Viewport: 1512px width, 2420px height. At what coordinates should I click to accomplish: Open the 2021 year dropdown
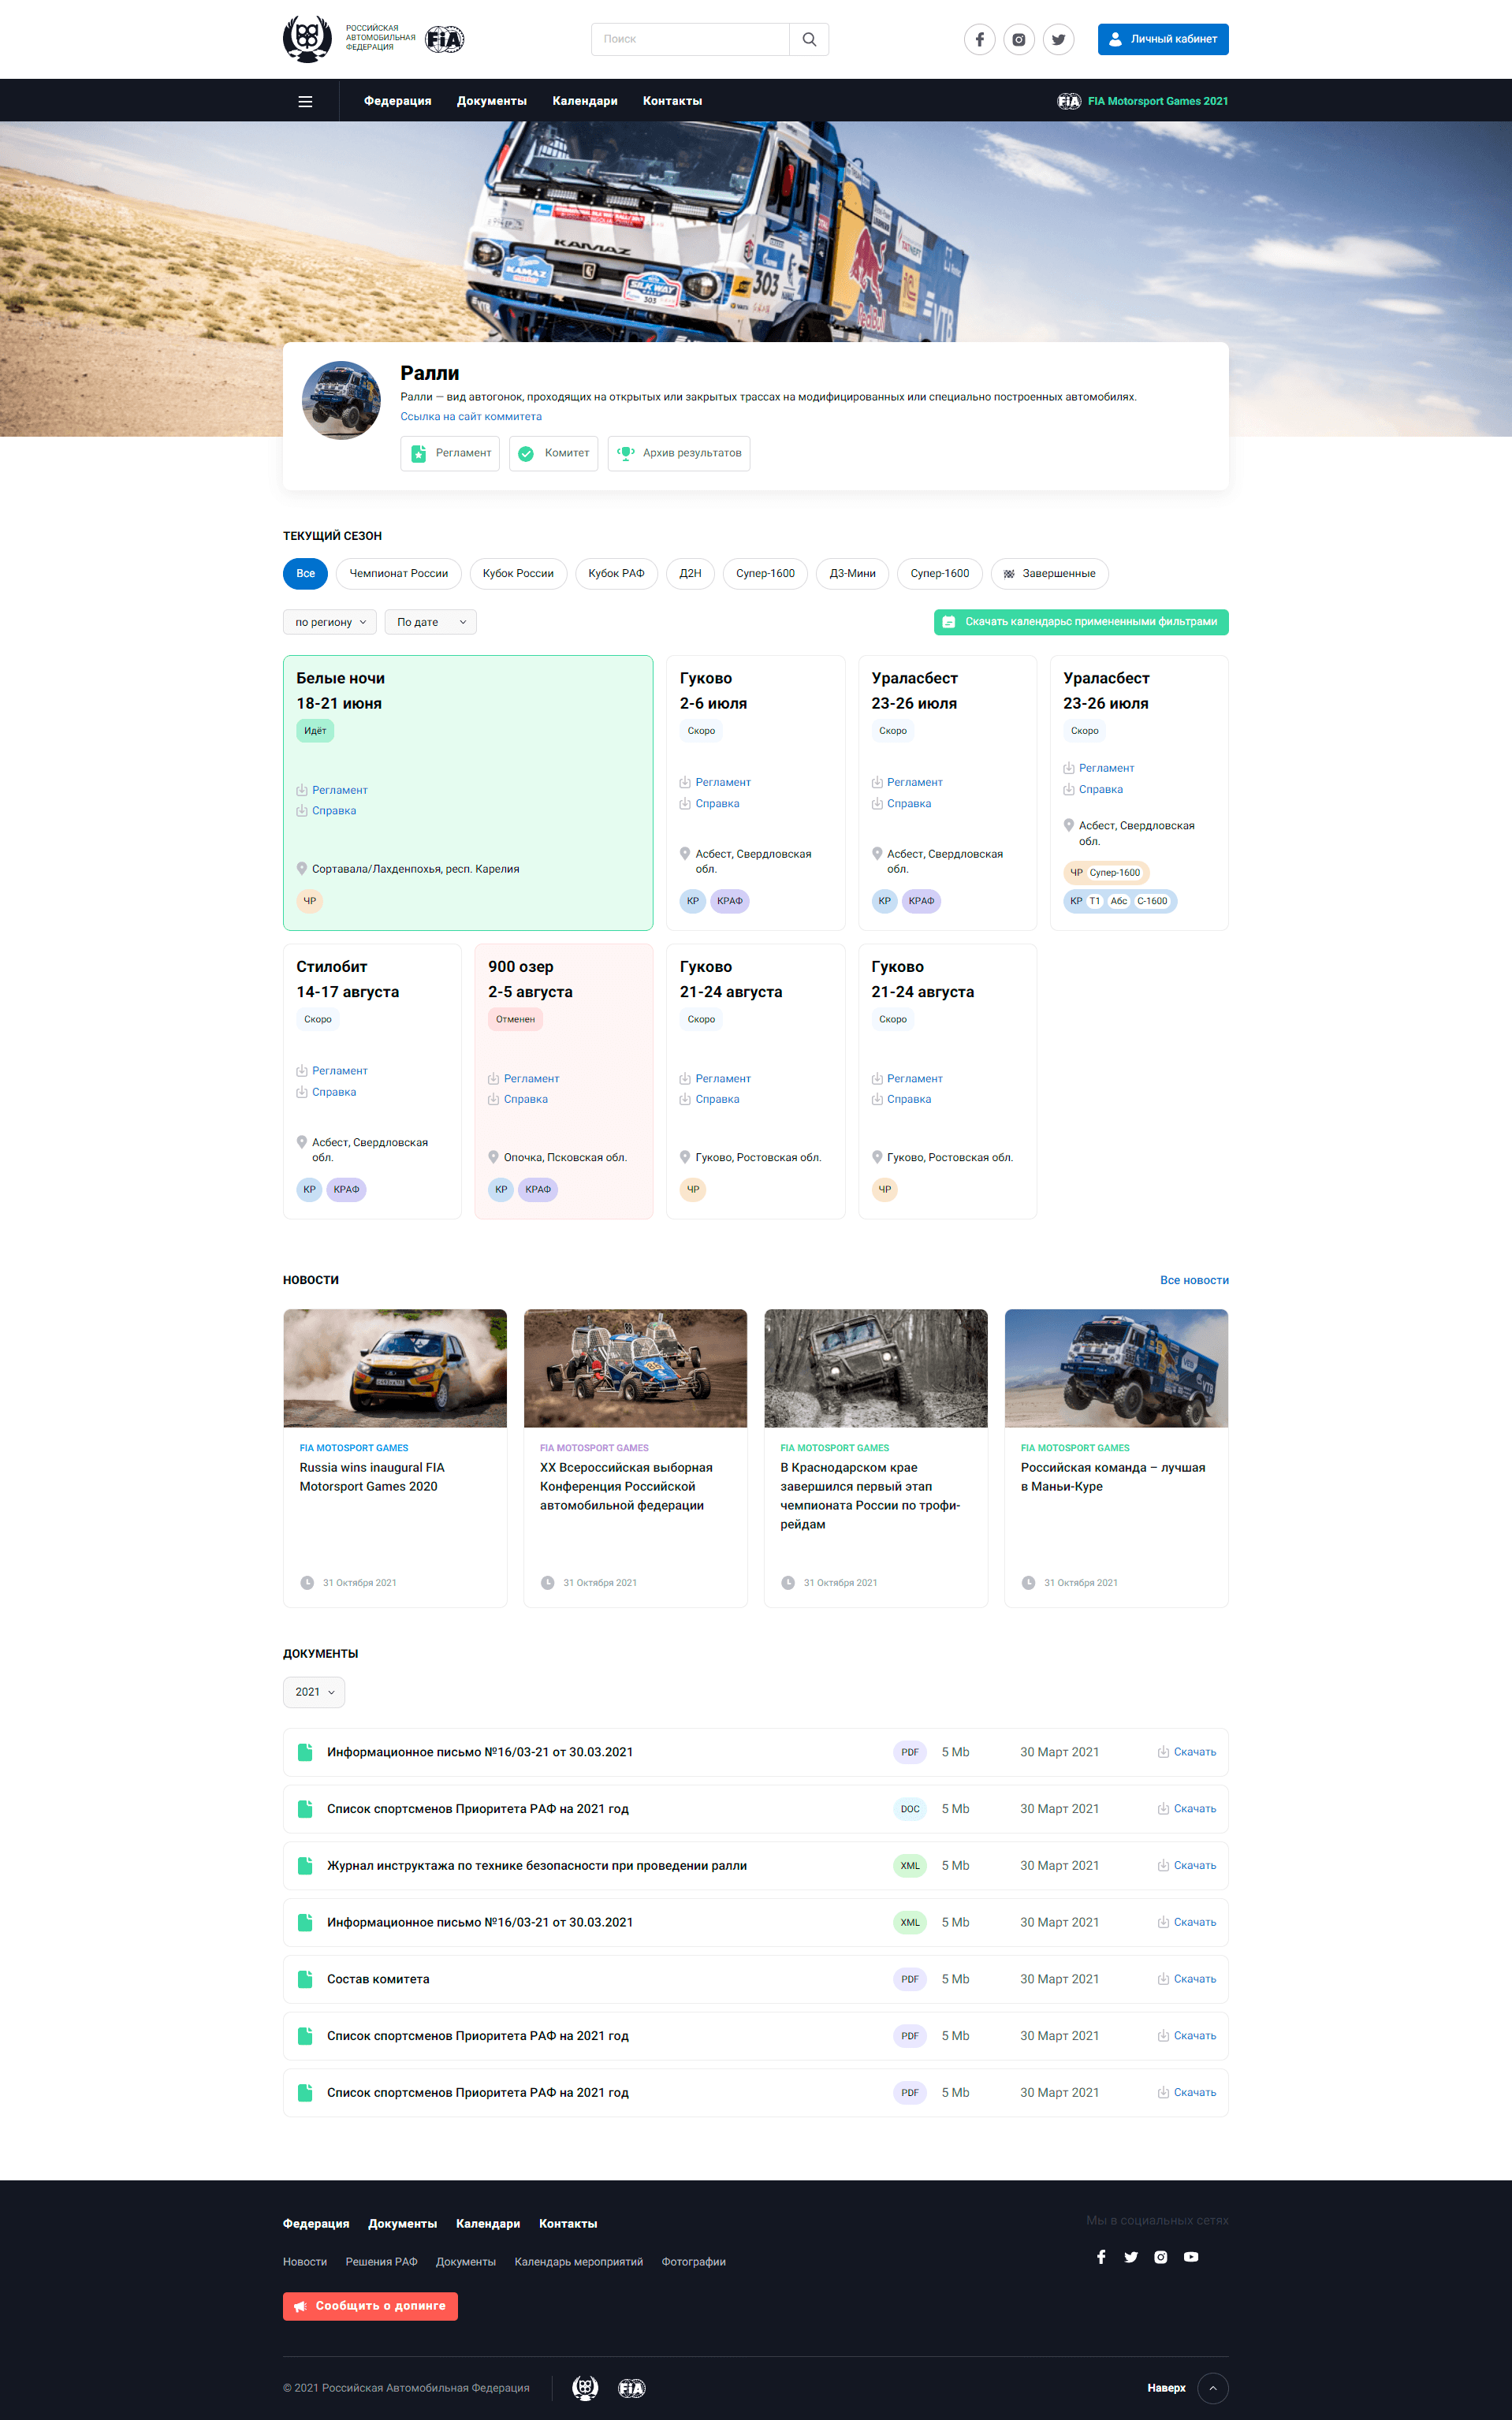coord(314,1691)
